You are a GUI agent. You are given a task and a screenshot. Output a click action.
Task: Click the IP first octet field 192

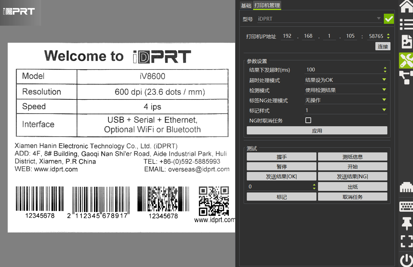[x=287, y=36]
